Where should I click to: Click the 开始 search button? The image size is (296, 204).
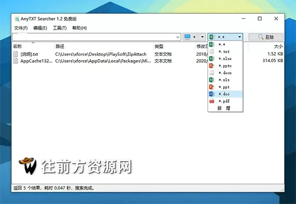click(x=266, y=37)
